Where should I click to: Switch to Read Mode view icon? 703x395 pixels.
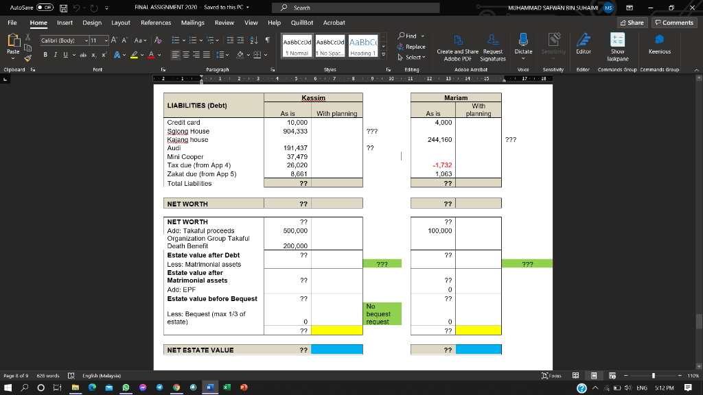pos(576,375)
